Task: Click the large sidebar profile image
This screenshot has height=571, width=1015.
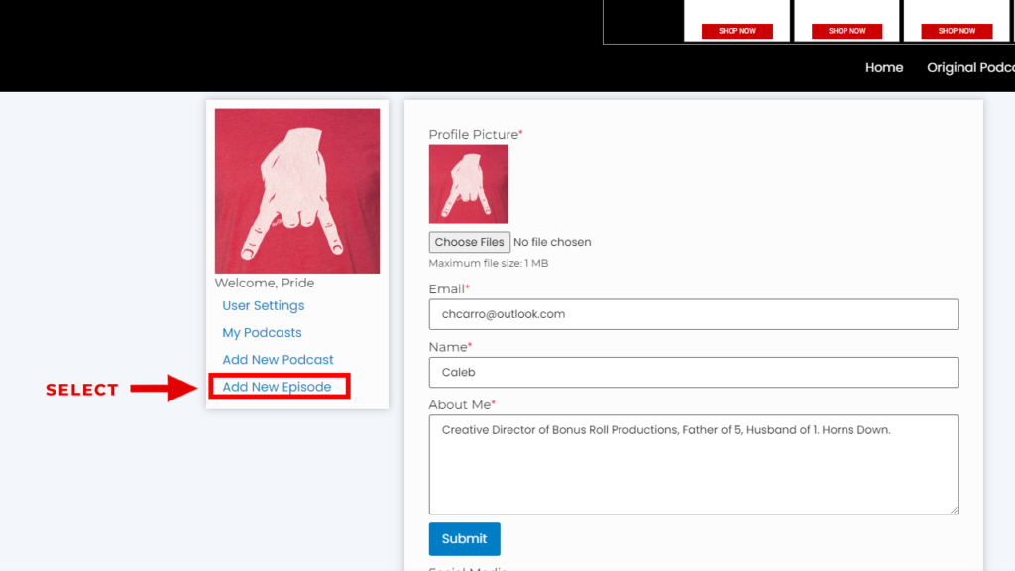Action: pos(297,191)
